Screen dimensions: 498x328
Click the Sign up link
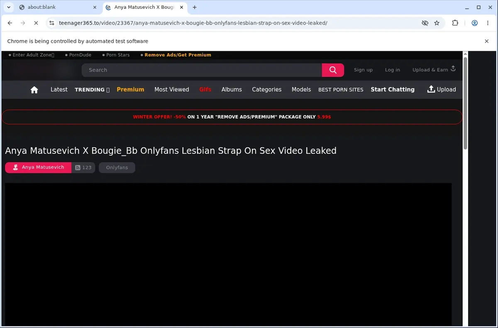363,70
